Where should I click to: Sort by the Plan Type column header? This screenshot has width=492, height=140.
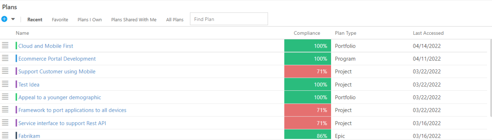[x=346, y=33]
